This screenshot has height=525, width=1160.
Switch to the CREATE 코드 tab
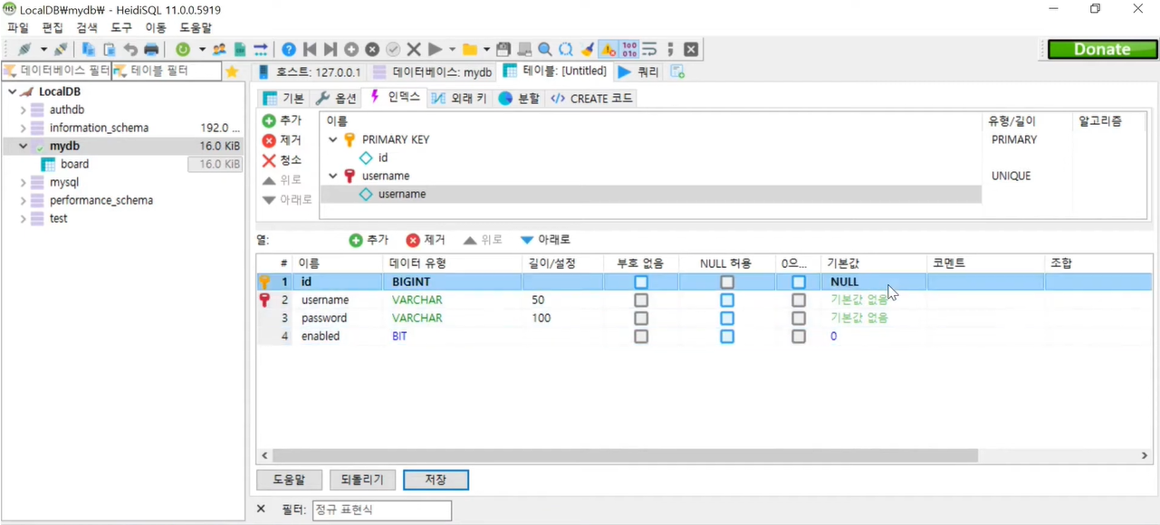pos(591,98)
